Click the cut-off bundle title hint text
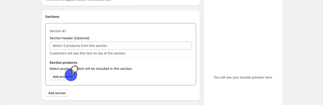The image size is (323, 105). pyautogui.click(x=78, y=1)
